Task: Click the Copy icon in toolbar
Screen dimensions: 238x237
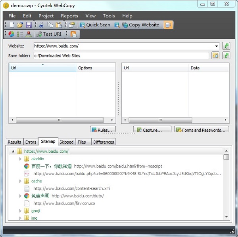Action: coord(50,25)
